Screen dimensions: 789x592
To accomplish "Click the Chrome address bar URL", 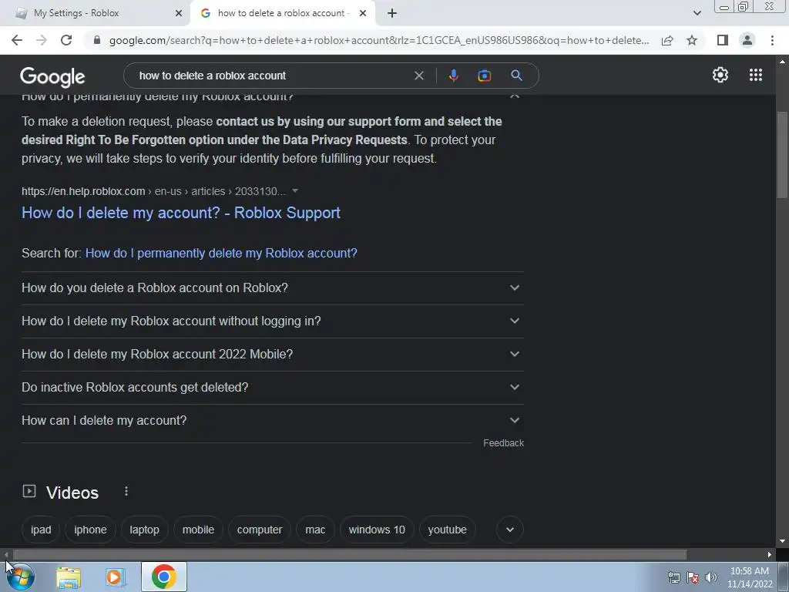I will click(x=379, y=40).
